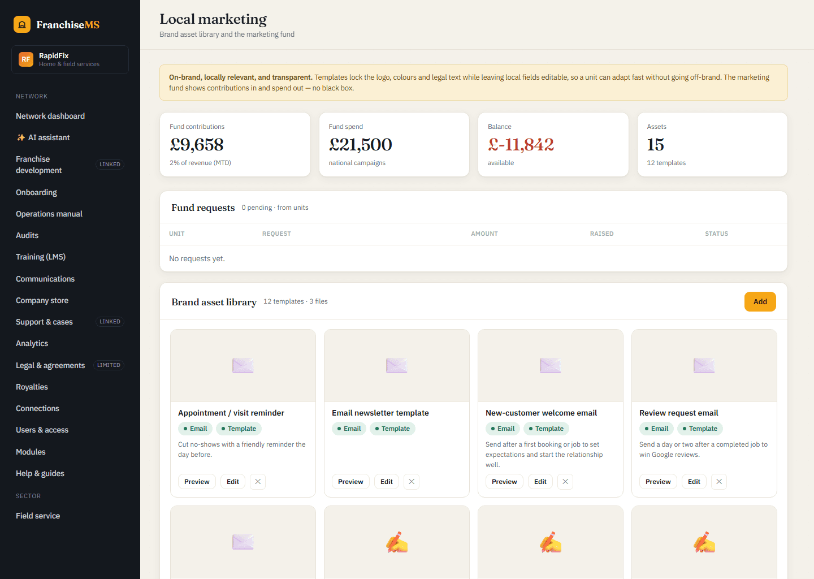The image size is (814, 579).
Task: Click Balance £-11,842 card
Action: (553, 144)
